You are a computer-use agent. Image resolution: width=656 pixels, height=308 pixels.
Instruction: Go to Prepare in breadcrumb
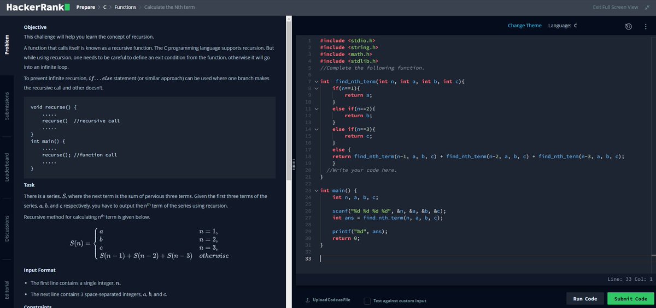(86, 7)
